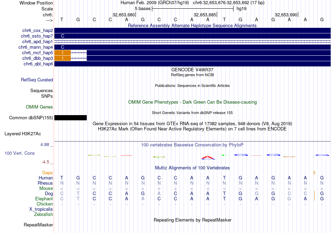Click the black Common dbSNP variant block
331x233 pixels.
click(x=70, y=118)
